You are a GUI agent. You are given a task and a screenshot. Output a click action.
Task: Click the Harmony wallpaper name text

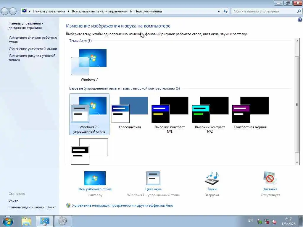tap(95, 195)
